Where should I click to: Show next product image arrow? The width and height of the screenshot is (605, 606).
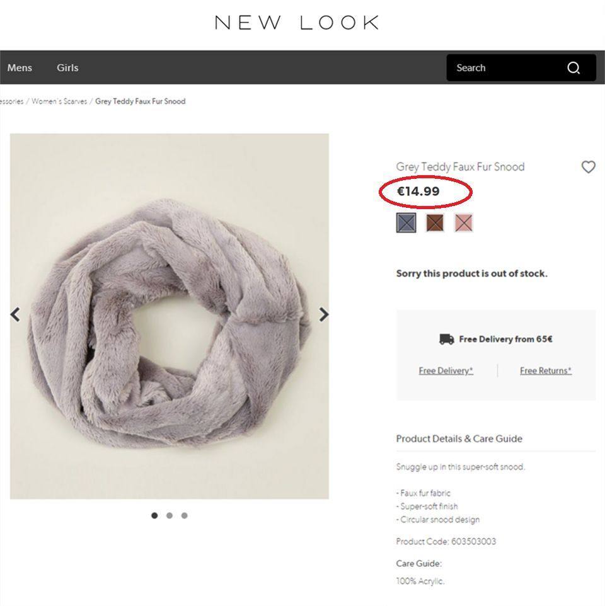(x=323, y=314)
